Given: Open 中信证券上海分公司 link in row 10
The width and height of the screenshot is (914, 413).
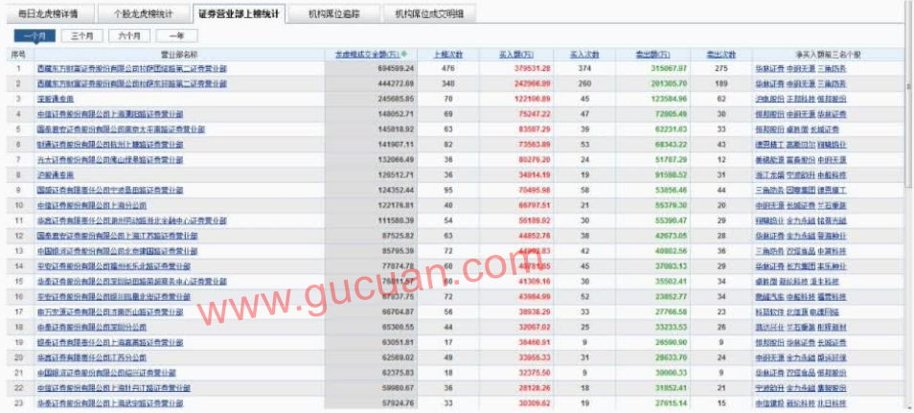Looking at the screenshot, I should point(92,205).
